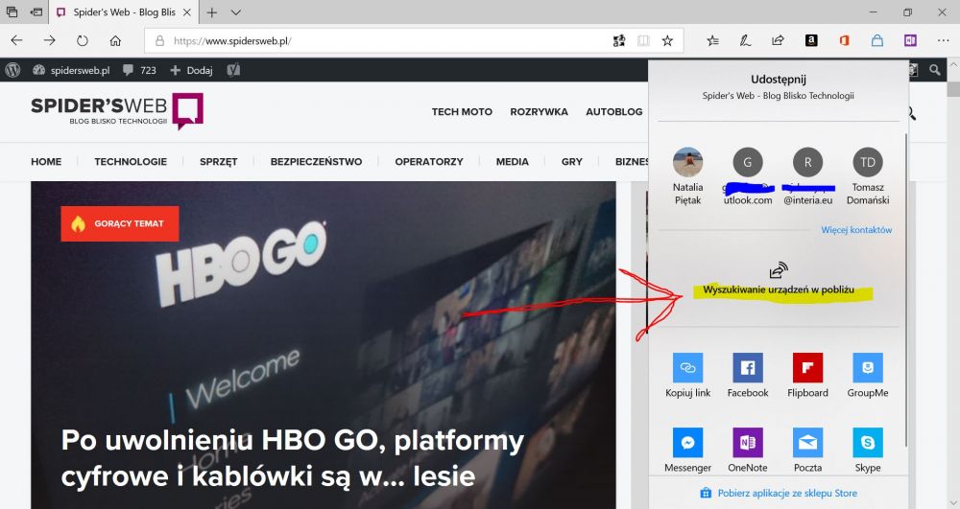The width and height of the screenshot is (960, 509).
Task: Click the GORĄCY TEMAT badge
Action: coord(119,223)
